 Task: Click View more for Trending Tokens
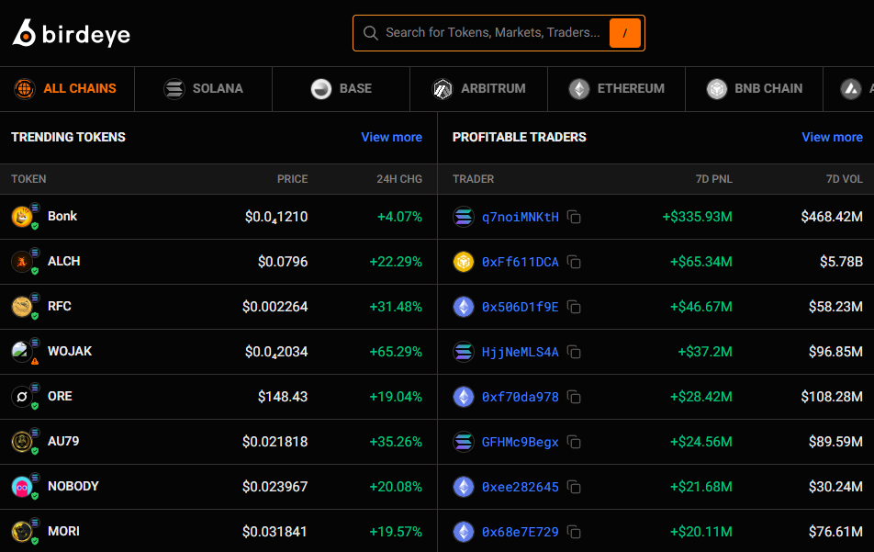pos(391,137)
